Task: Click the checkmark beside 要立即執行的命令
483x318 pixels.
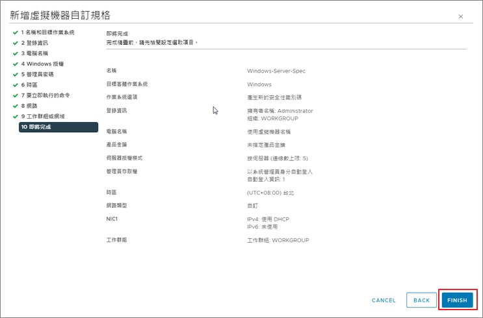Action: pyautogui.click(x=16, y=95)
